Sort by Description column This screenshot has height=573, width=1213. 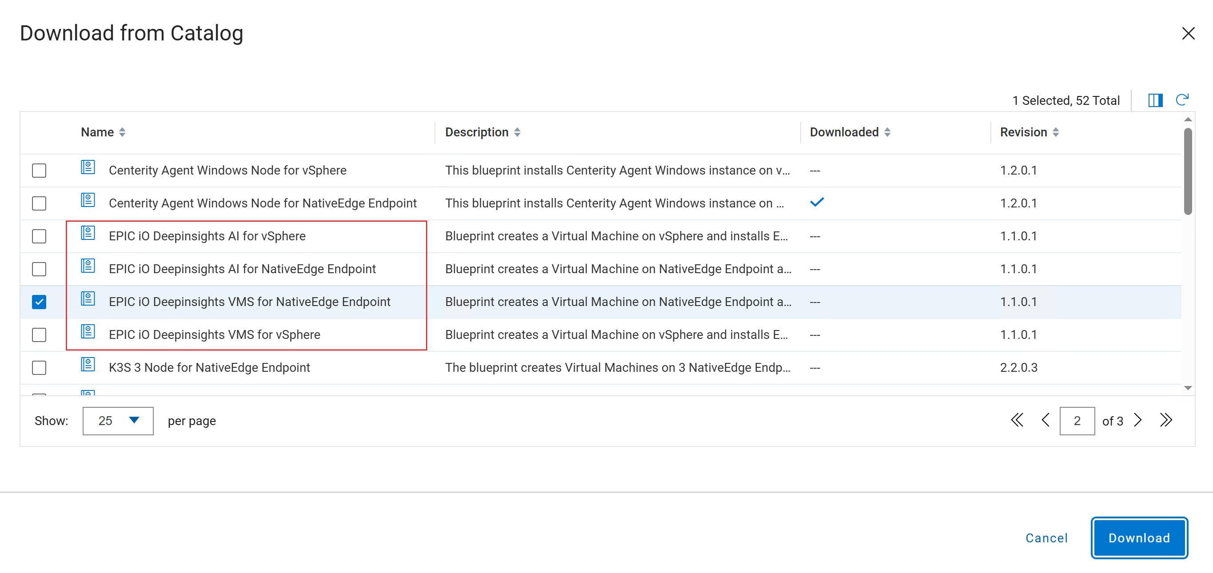517,132
